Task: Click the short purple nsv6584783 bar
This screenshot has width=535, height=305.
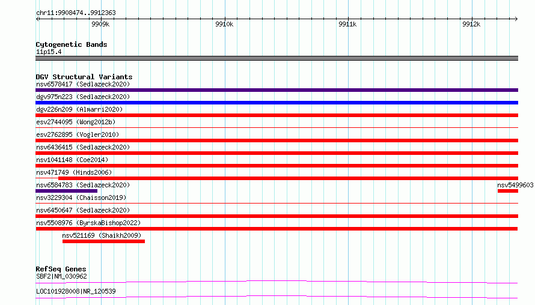Action: point(67,191)
